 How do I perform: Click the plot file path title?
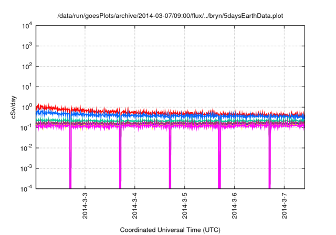(x=170, y=16)
